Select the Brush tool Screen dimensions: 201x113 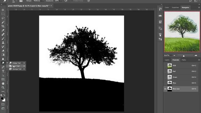[x=3, y=39]
